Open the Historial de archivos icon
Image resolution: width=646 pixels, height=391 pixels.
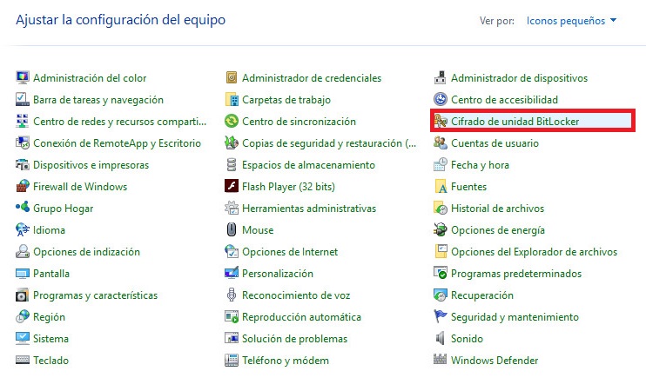tap(441, 208)
